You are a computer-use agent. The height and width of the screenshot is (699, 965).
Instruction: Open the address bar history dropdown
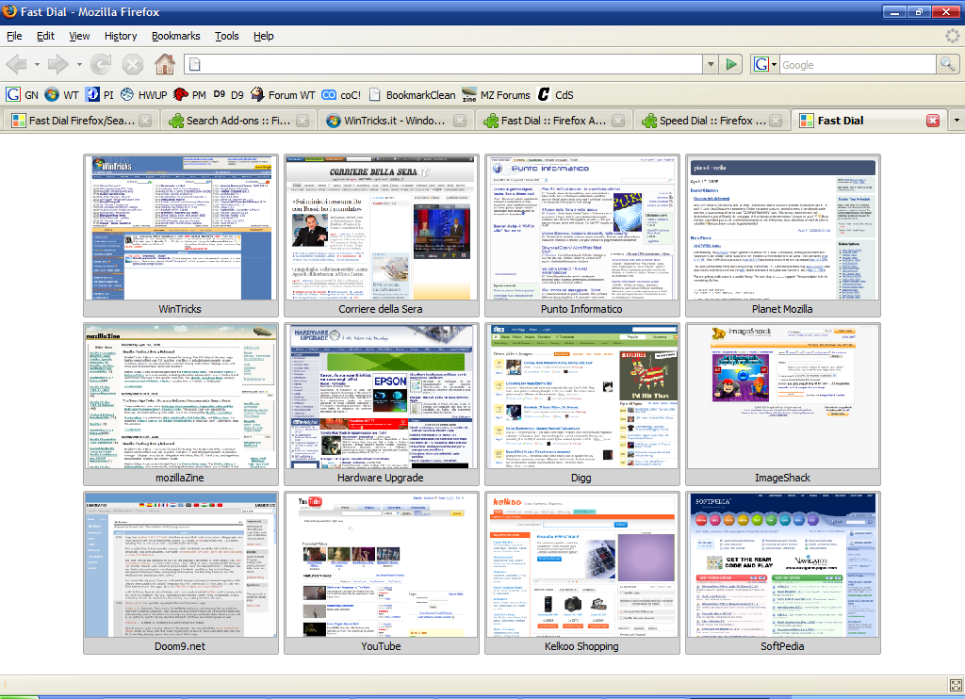coord(711,64)
